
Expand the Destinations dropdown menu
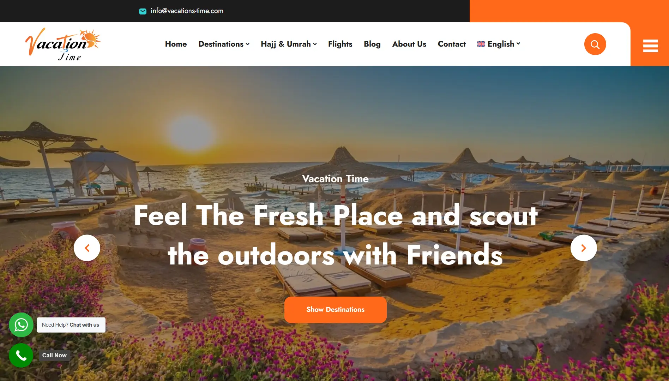[x=224, y=44]
